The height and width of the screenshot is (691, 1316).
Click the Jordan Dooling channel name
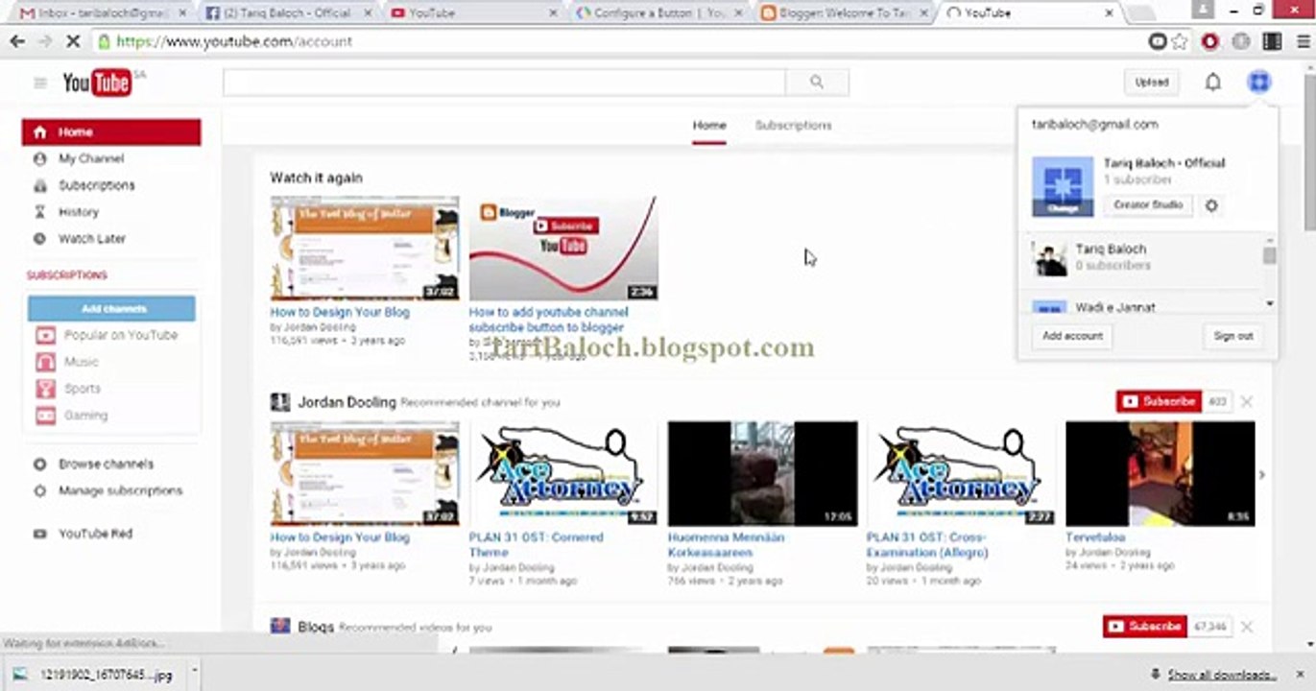[x=347, y=402]
